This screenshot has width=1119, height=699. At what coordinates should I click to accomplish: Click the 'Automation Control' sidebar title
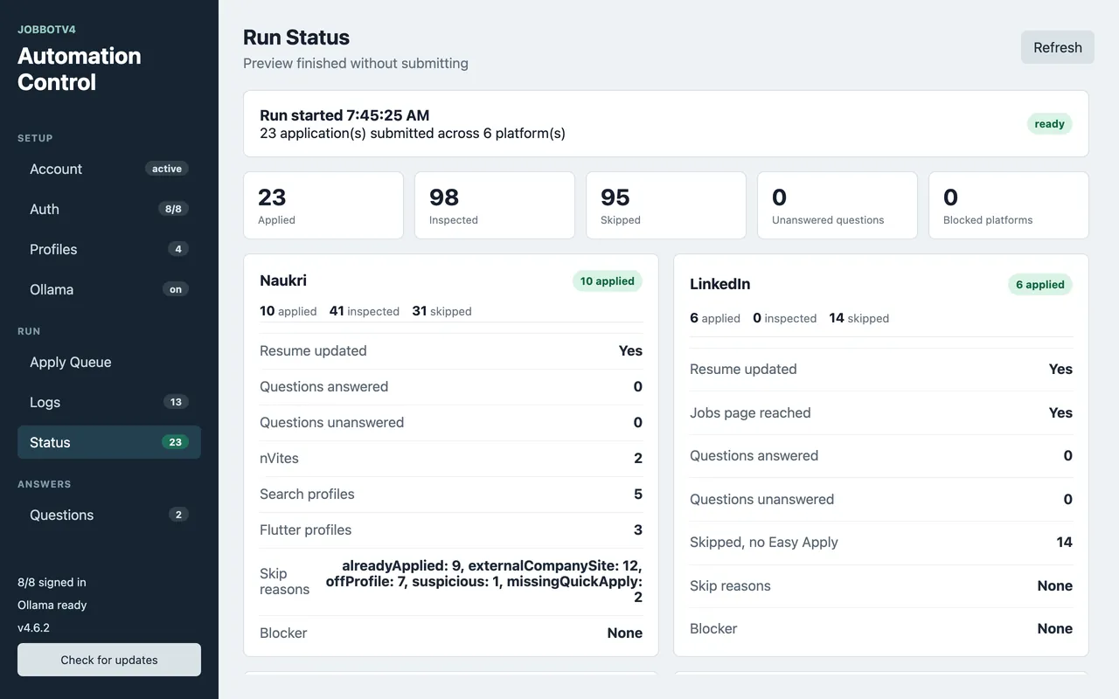point(80,69)
